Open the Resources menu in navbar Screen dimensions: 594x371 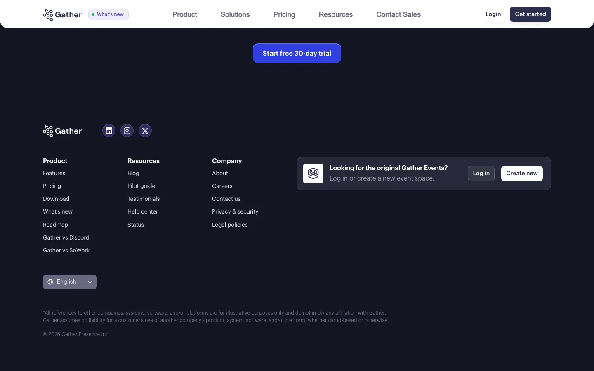[336, 14]
